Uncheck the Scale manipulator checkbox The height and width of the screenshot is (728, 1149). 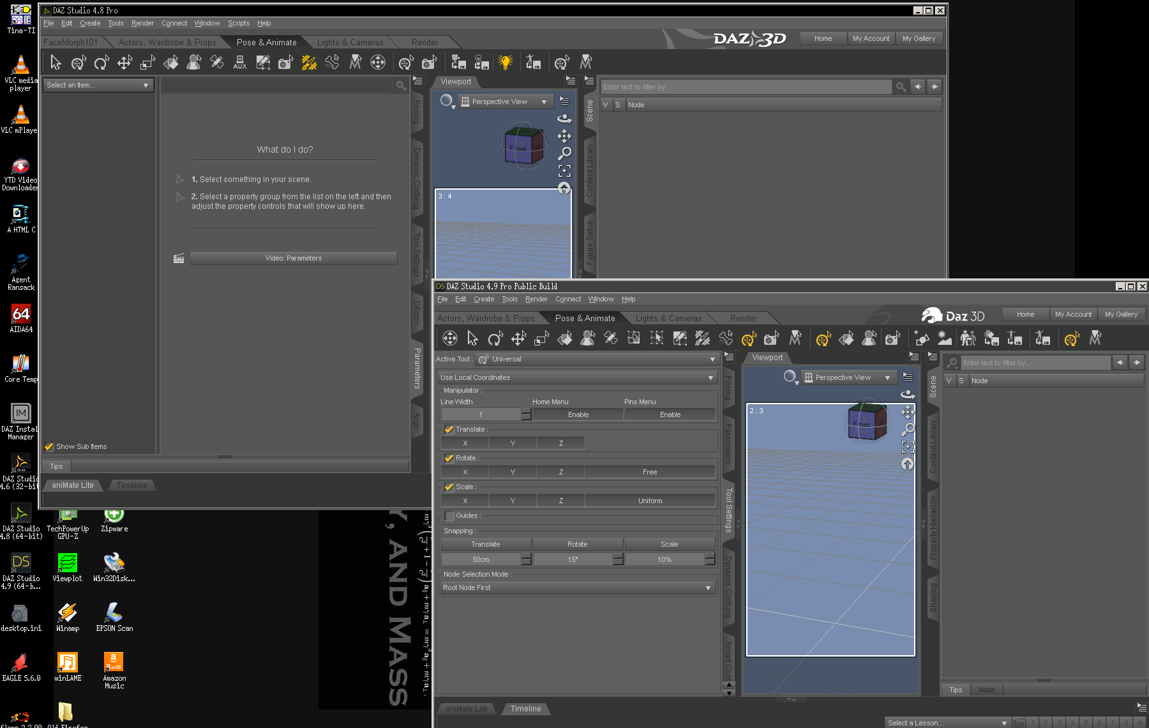point(449,487)
